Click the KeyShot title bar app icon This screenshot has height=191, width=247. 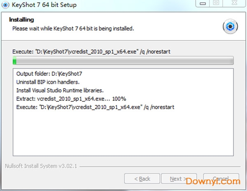click(x=5, y=5)
